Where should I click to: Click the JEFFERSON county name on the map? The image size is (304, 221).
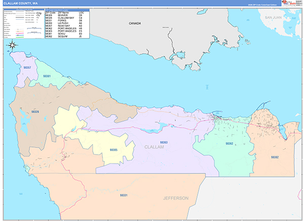(176, 198)
